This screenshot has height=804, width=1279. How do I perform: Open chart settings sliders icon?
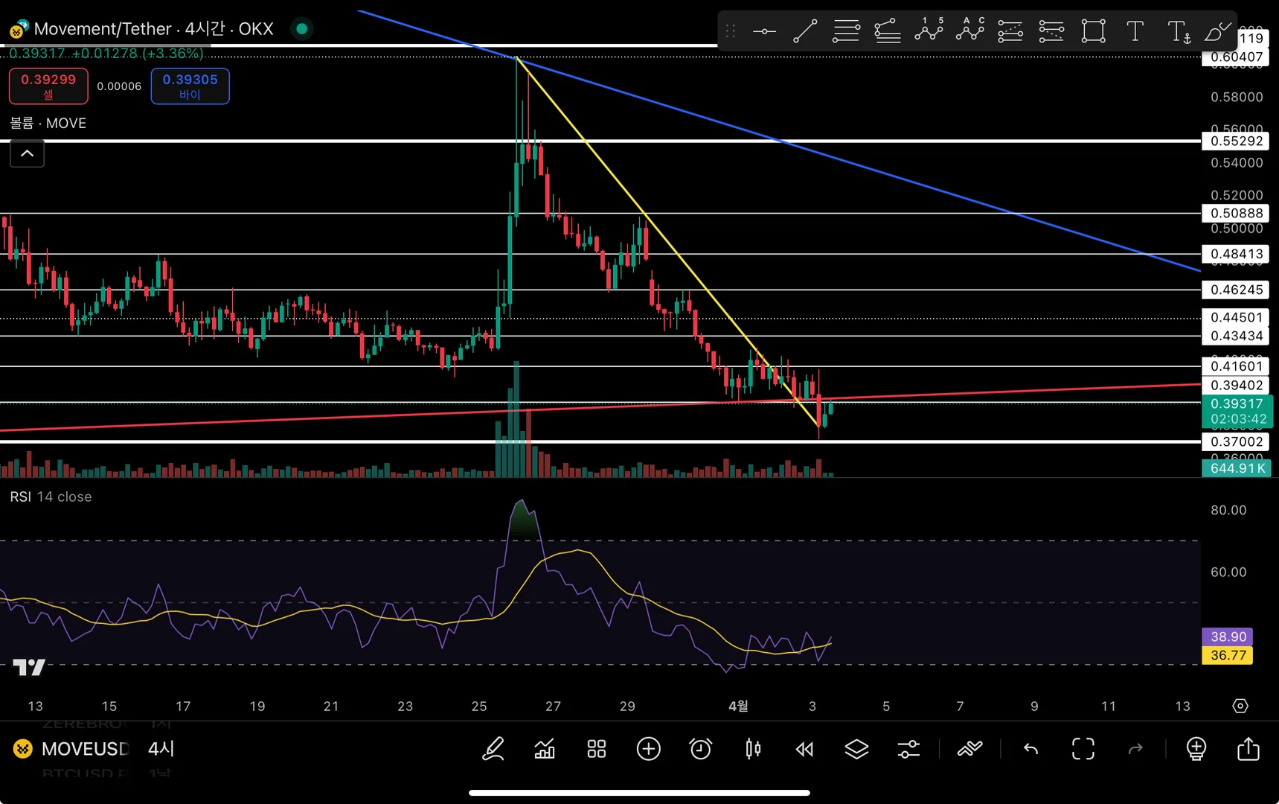[x=908, y=749]
